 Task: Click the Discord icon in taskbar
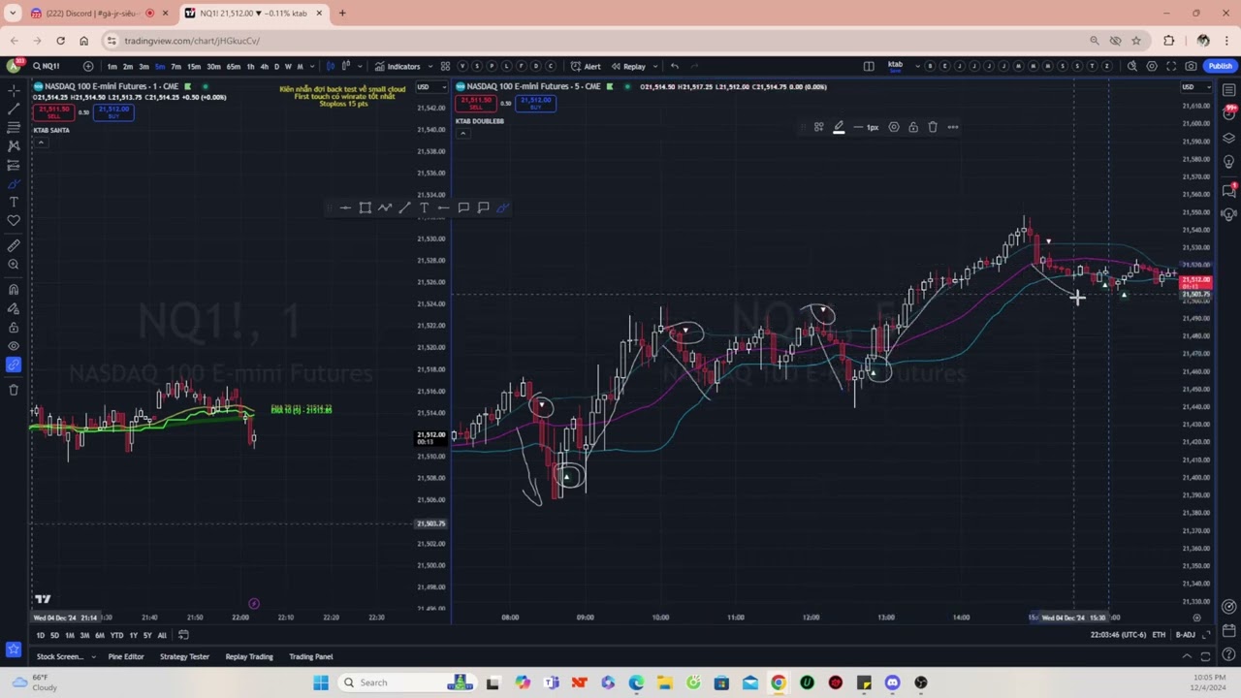892,682
